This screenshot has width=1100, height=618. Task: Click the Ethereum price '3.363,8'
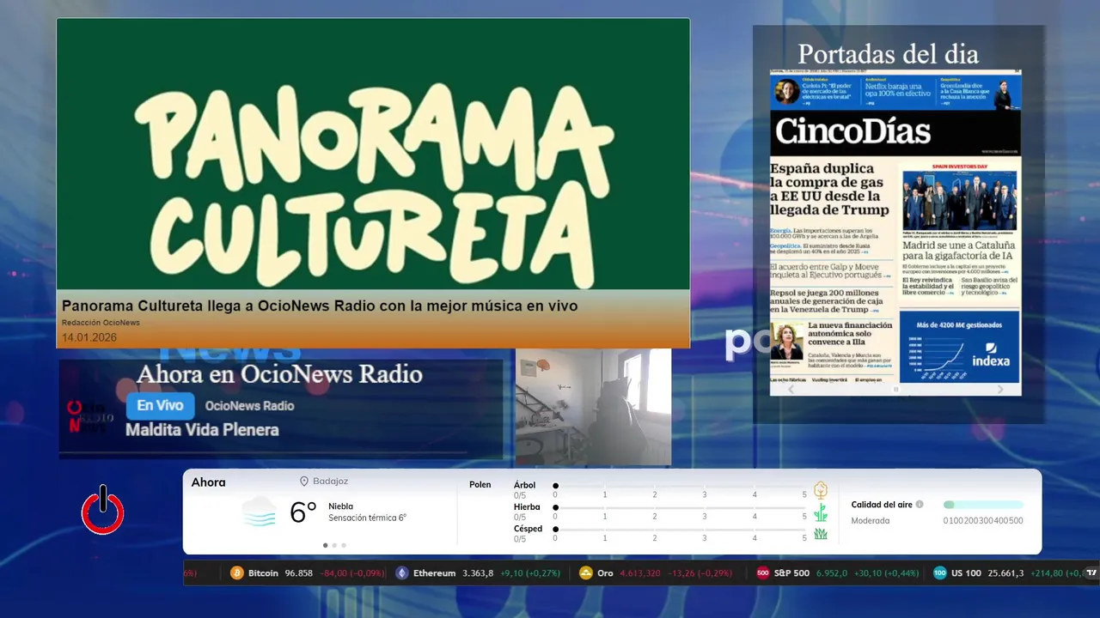click(478, 573)
